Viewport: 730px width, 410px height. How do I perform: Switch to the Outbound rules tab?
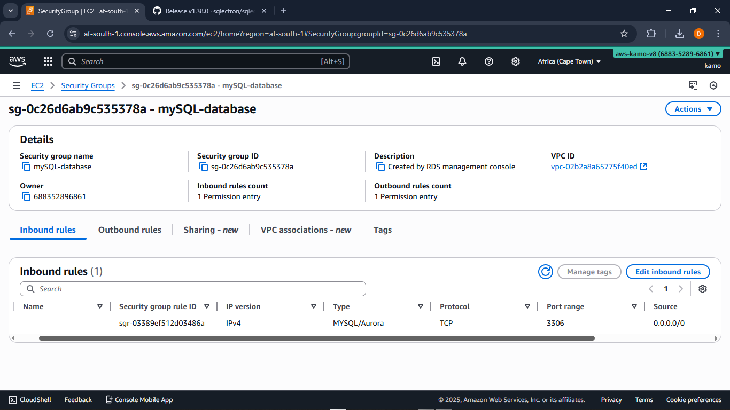(x=129, y=230)
